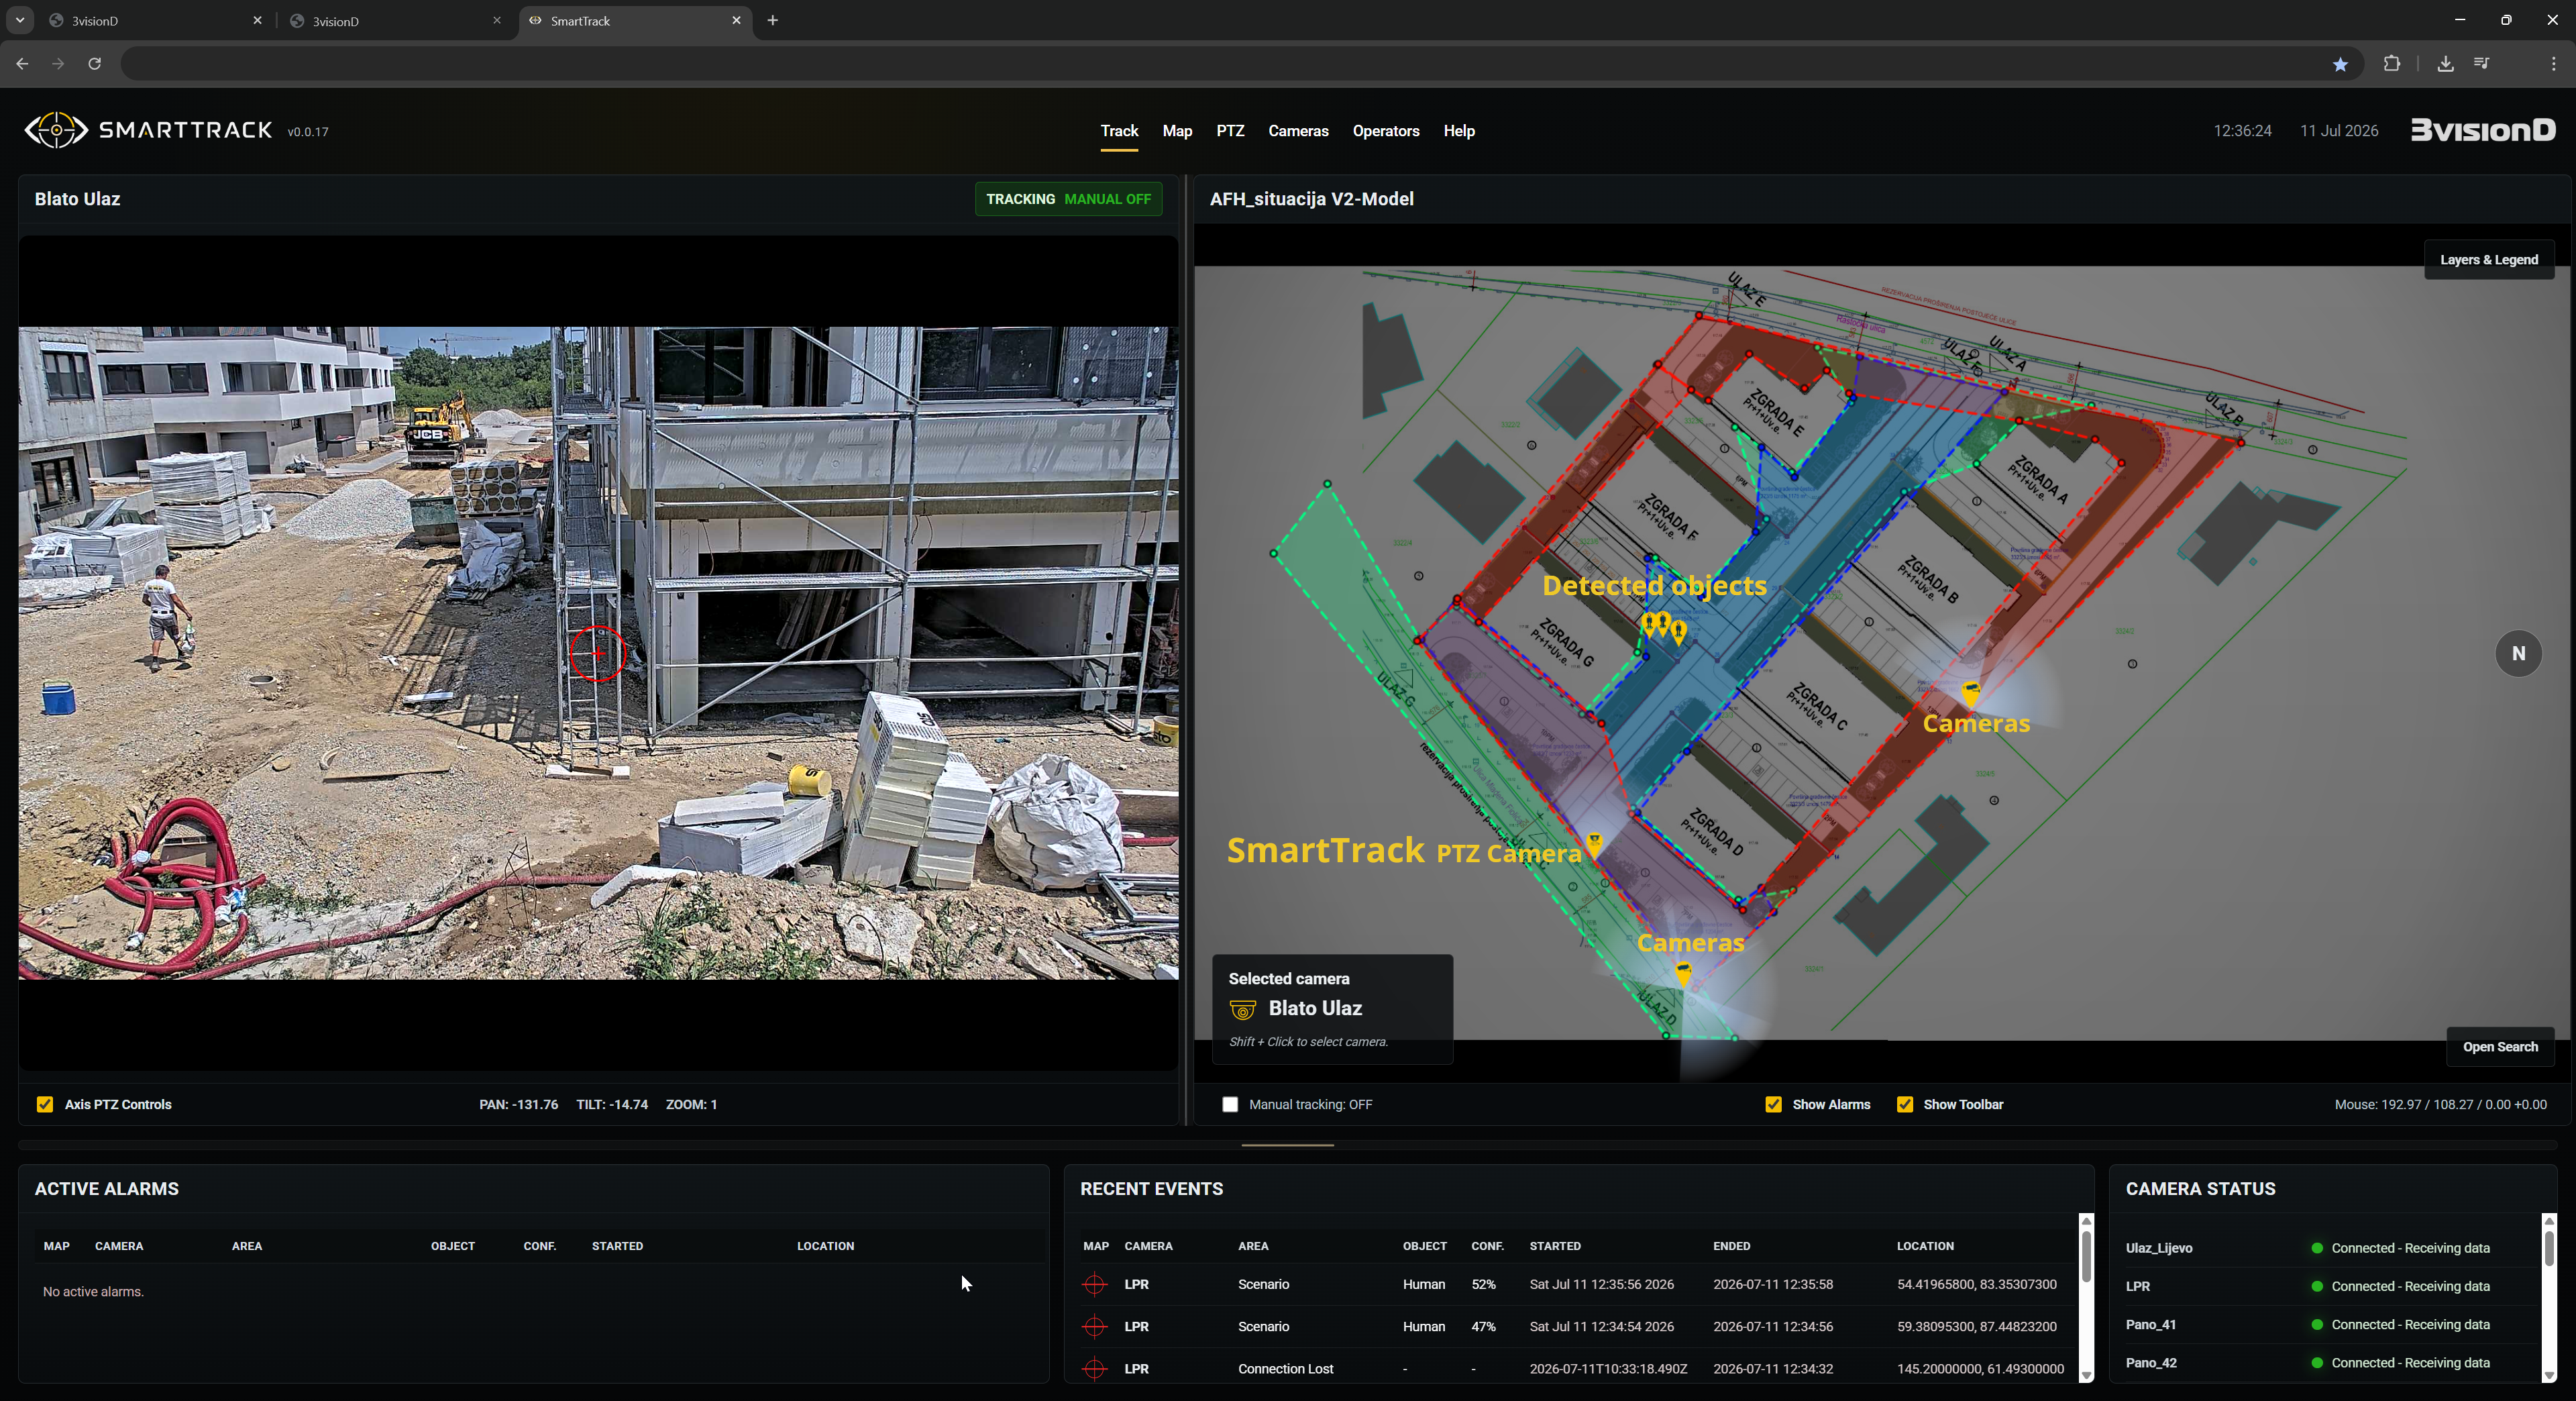Select the SmartTrack PTZ camera marker on the map

click(x=1595, y=845)
